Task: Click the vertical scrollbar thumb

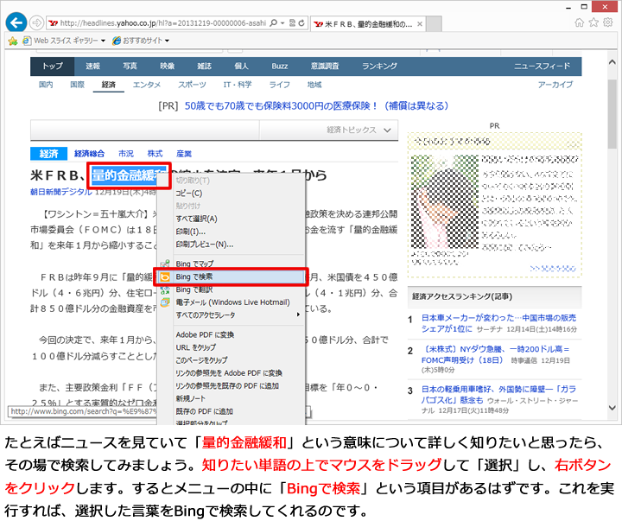Action: click(612, 113)
